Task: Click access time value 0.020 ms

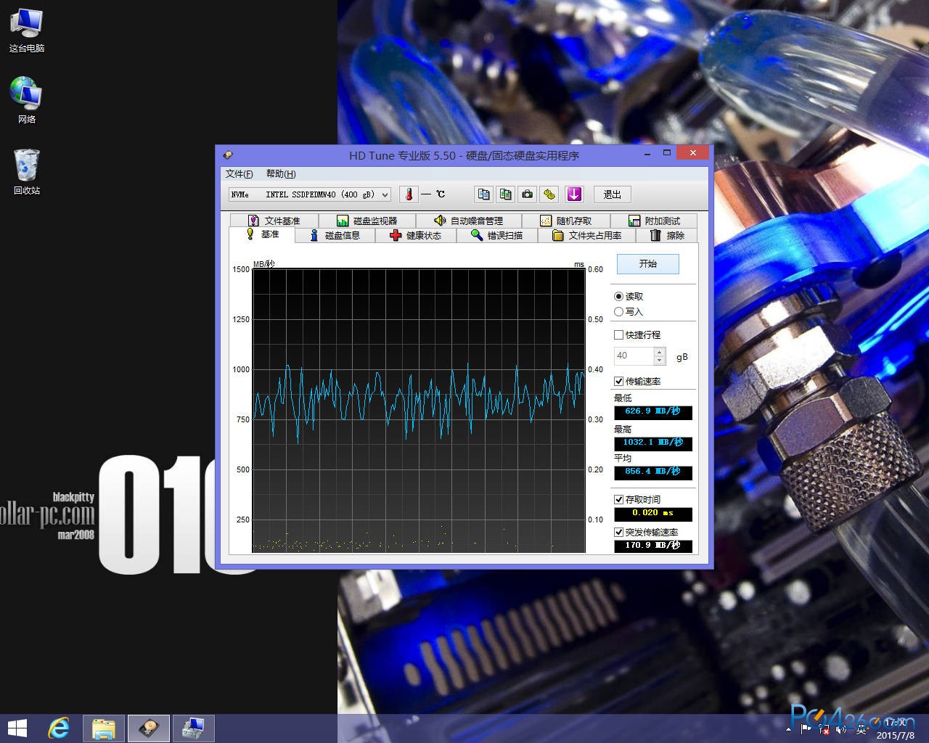Action: pyautogui.click(x=653, y=514)
